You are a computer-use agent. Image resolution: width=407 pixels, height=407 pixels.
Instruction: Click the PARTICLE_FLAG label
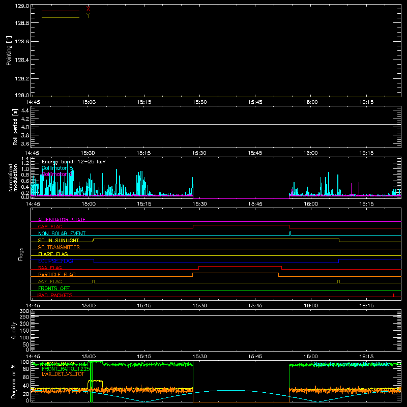pos(57,274)
